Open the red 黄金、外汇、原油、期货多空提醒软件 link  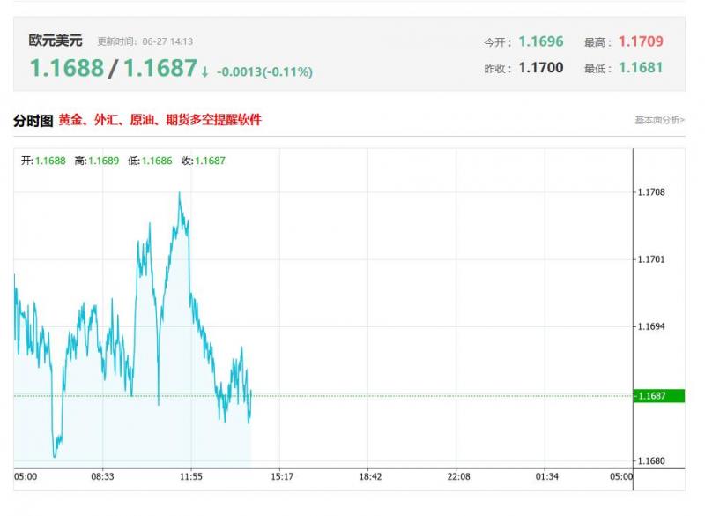pyautogui.click(x=160, y=120)
